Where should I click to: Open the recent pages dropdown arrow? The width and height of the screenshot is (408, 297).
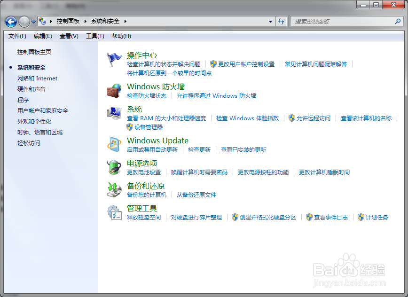(33, 22)
